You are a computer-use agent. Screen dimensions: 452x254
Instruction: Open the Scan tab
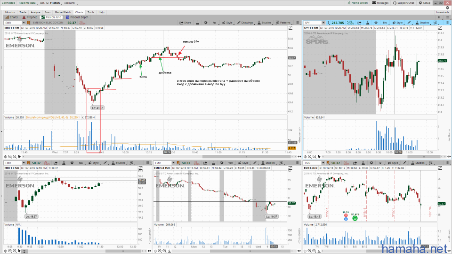(47, 12)
